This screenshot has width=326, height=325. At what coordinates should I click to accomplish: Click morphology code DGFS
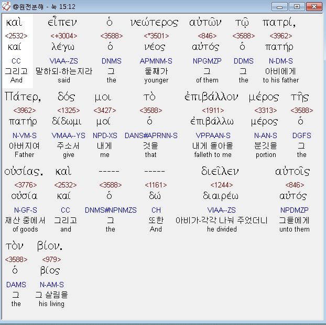click(301, 135)
